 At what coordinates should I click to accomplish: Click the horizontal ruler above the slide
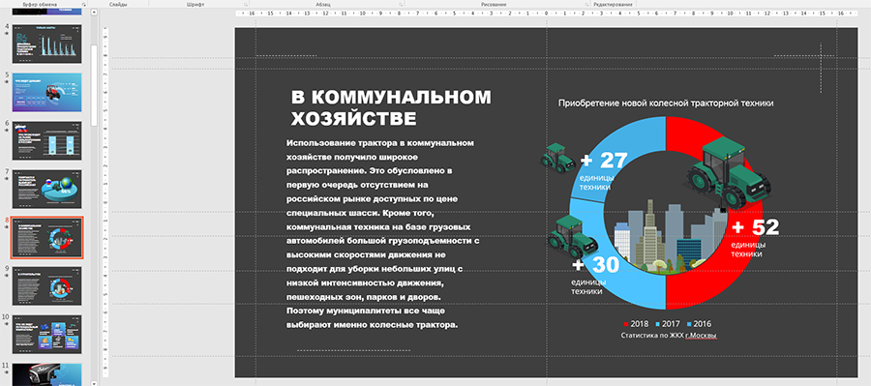pyautogui.click(x=547, y=14)
